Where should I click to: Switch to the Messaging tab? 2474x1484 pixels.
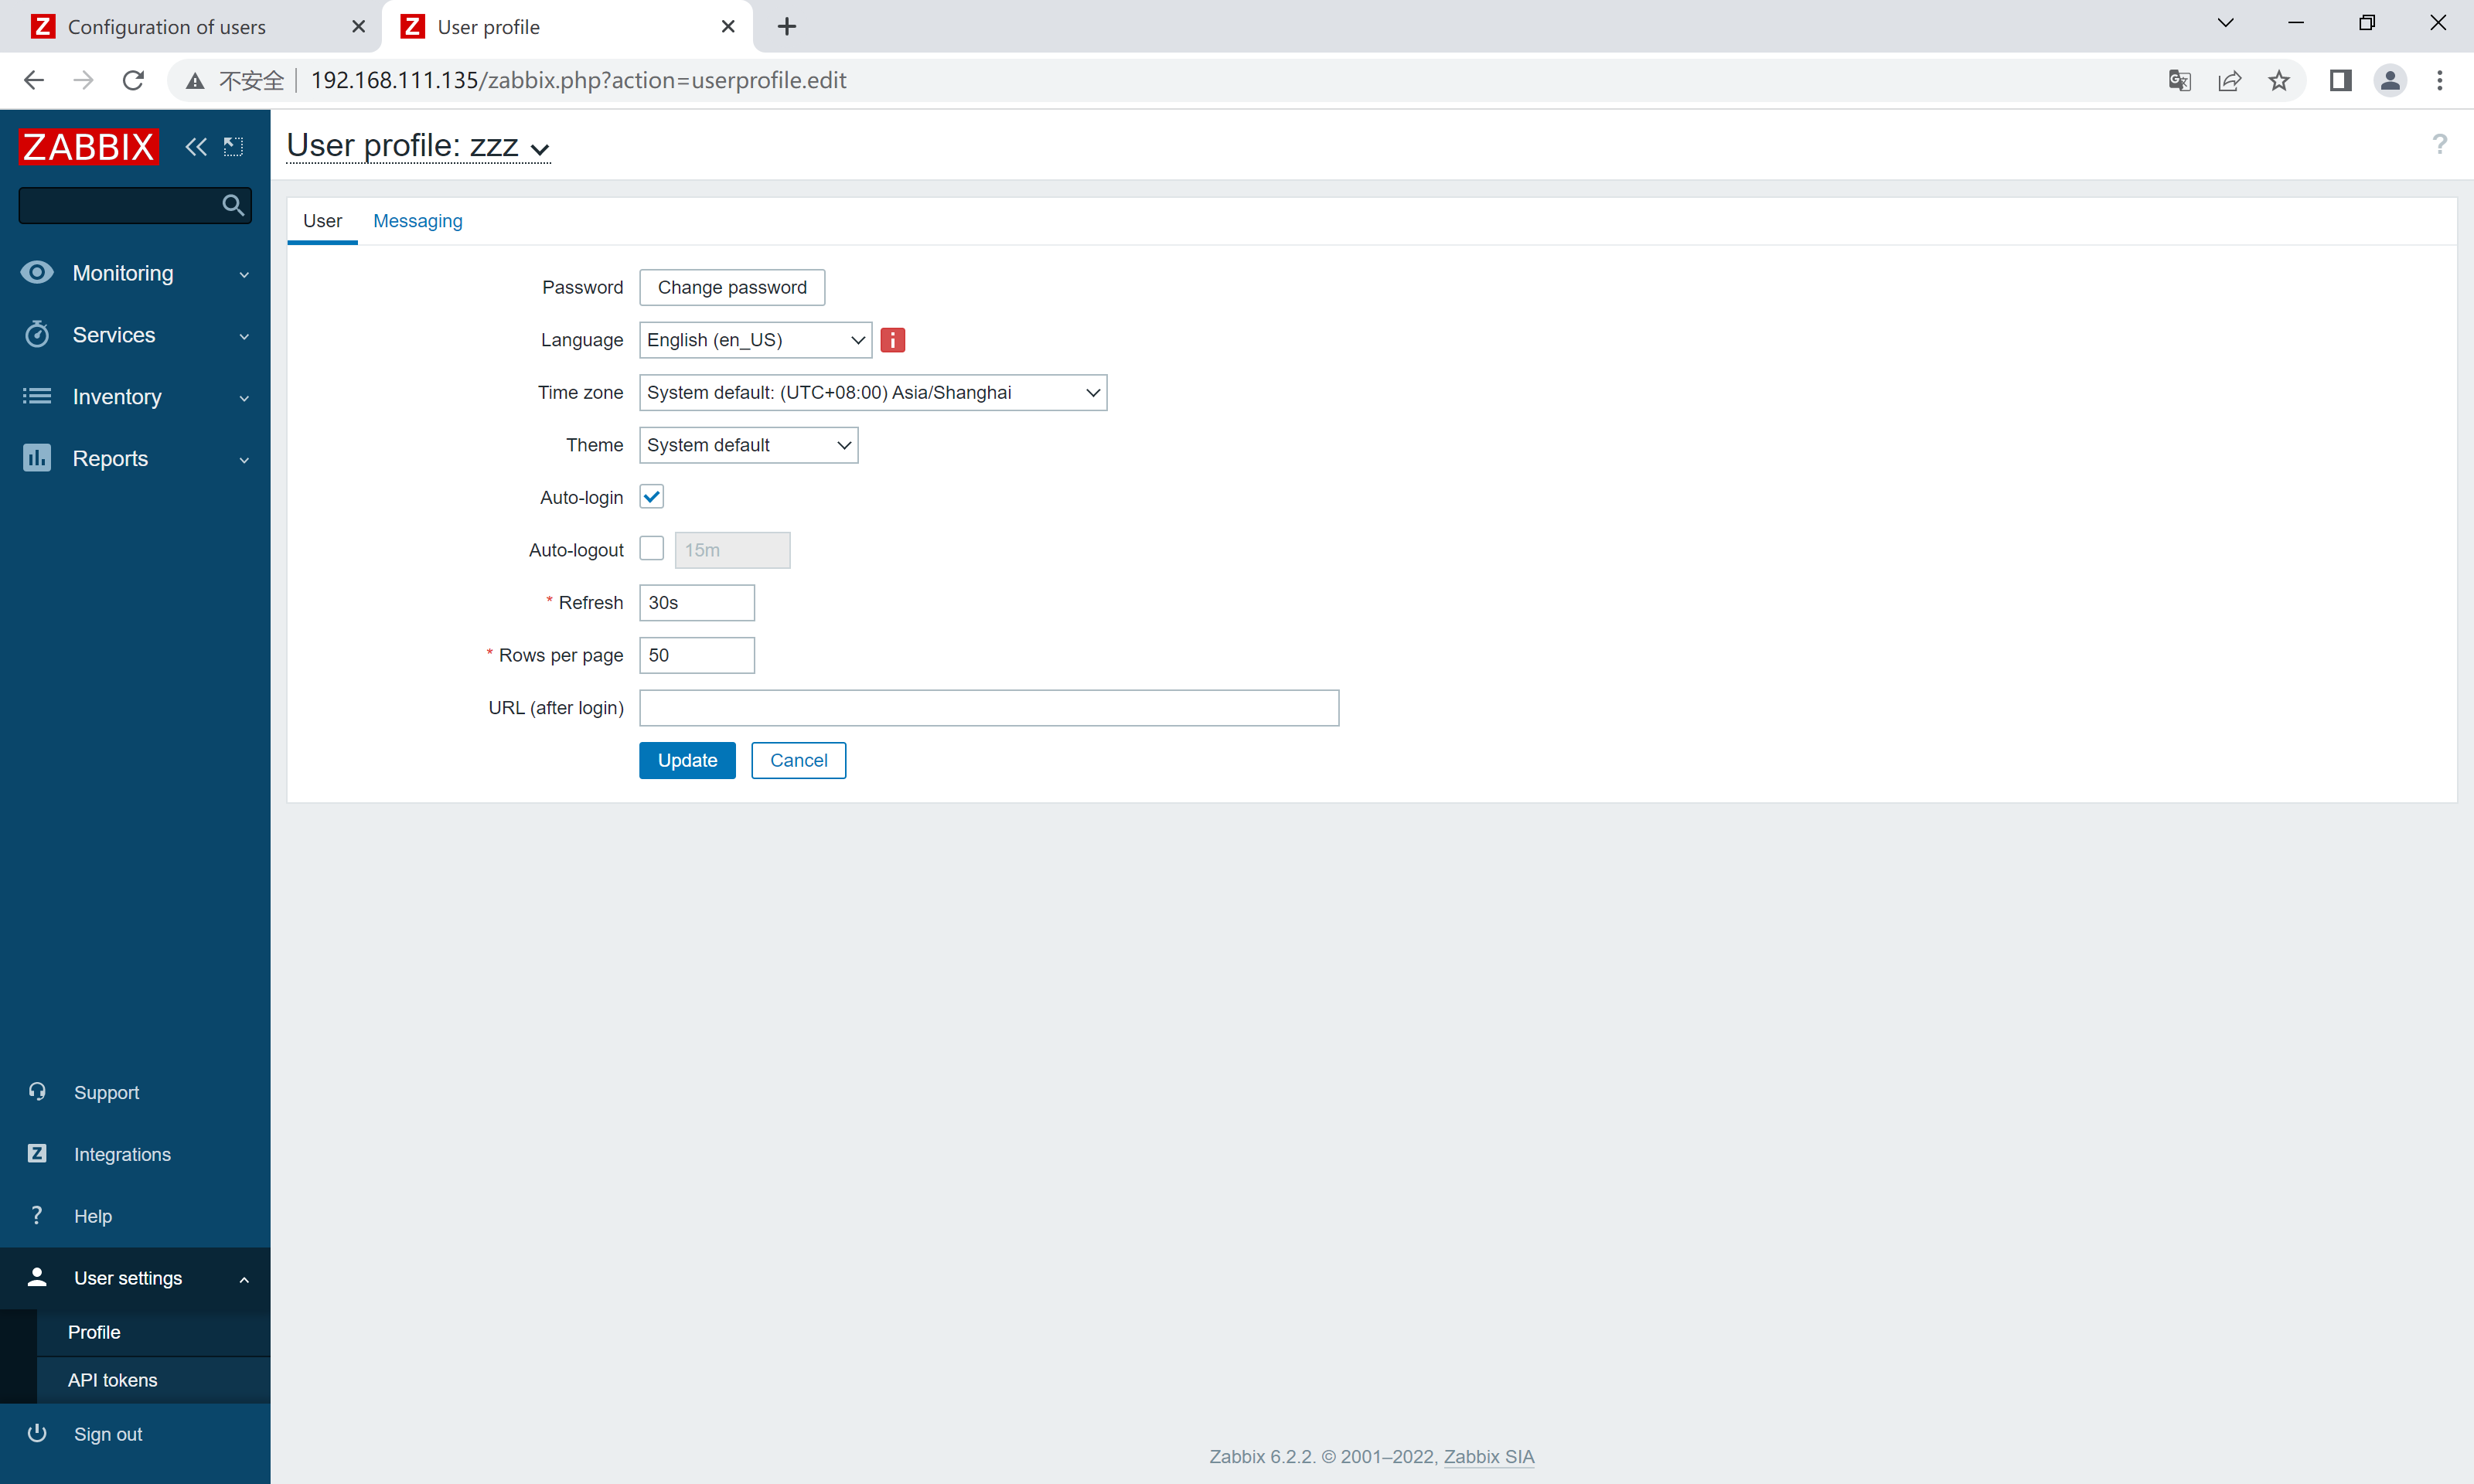[418, 221]
